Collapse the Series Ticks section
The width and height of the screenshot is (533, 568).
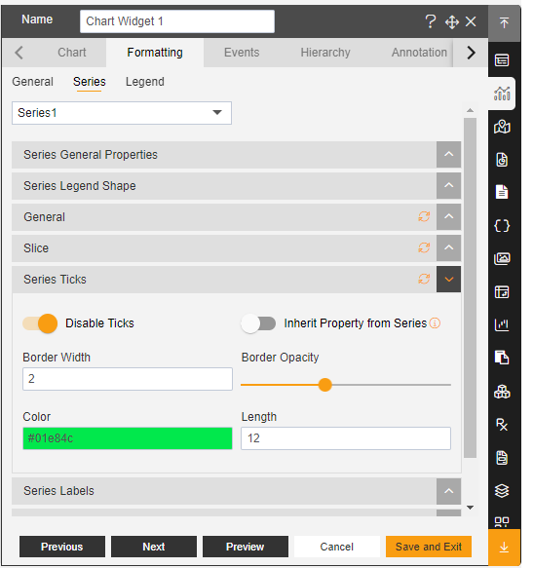coord(448,280)
